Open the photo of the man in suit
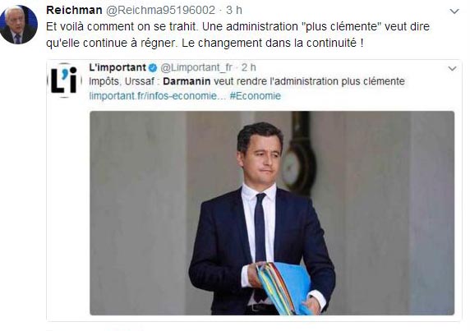Viewport: 470px width, 331px height. click(x=272, y=213)
